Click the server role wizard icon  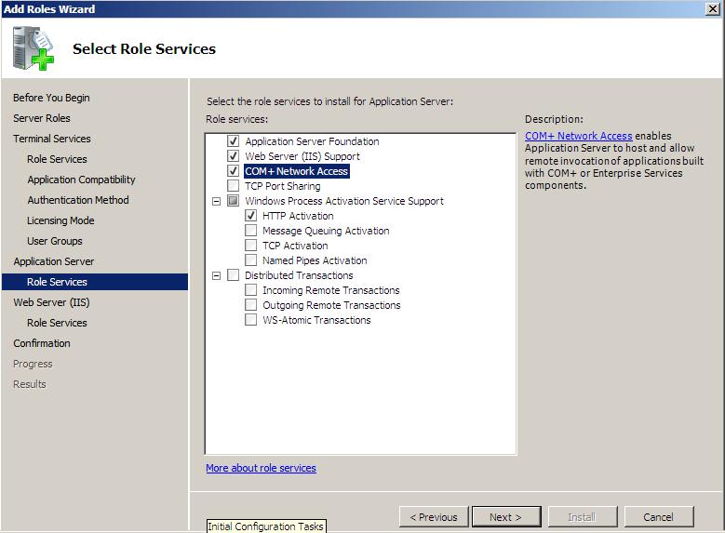33,48
